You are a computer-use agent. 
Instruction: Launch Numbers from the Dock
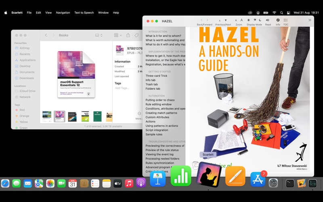[181, 176]
